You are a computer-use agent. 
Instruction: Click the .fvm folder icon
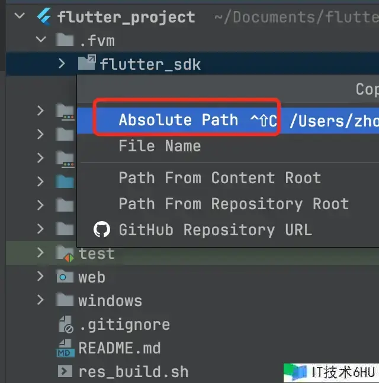65,40
